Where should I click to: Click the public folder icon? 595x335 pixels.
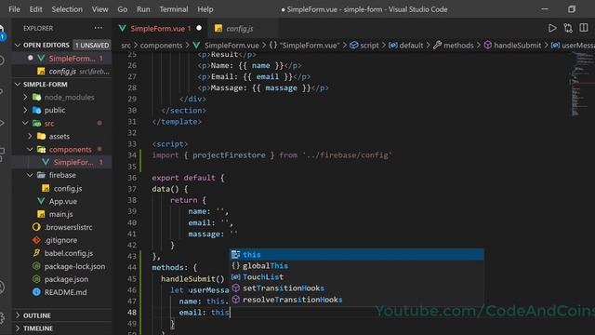coord(37,110)
